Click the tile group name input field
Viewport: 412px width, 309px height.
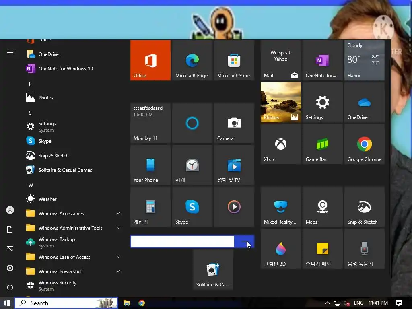182,241
